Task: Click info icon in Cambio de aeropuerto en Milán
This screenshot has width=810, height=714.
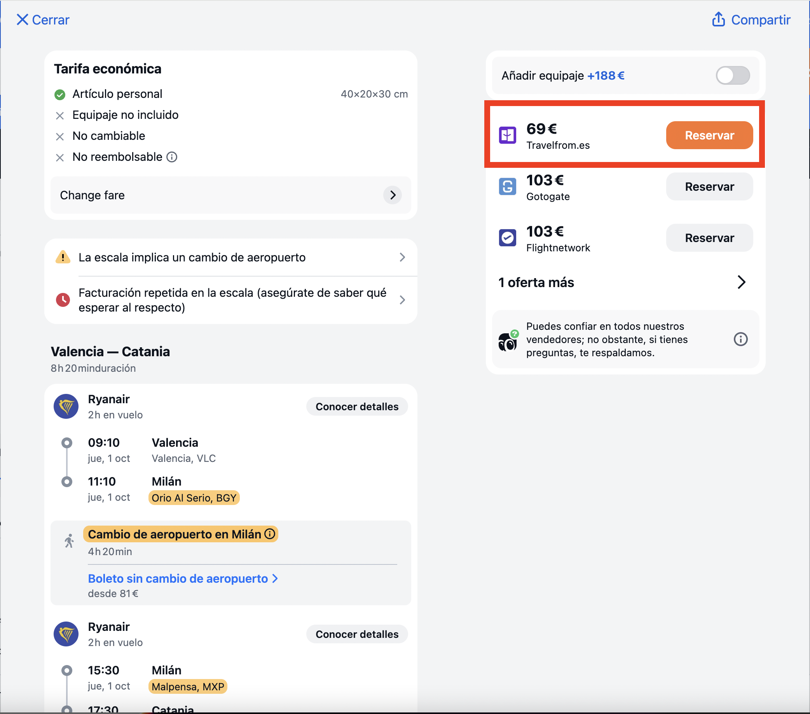Action: (270, 534)
